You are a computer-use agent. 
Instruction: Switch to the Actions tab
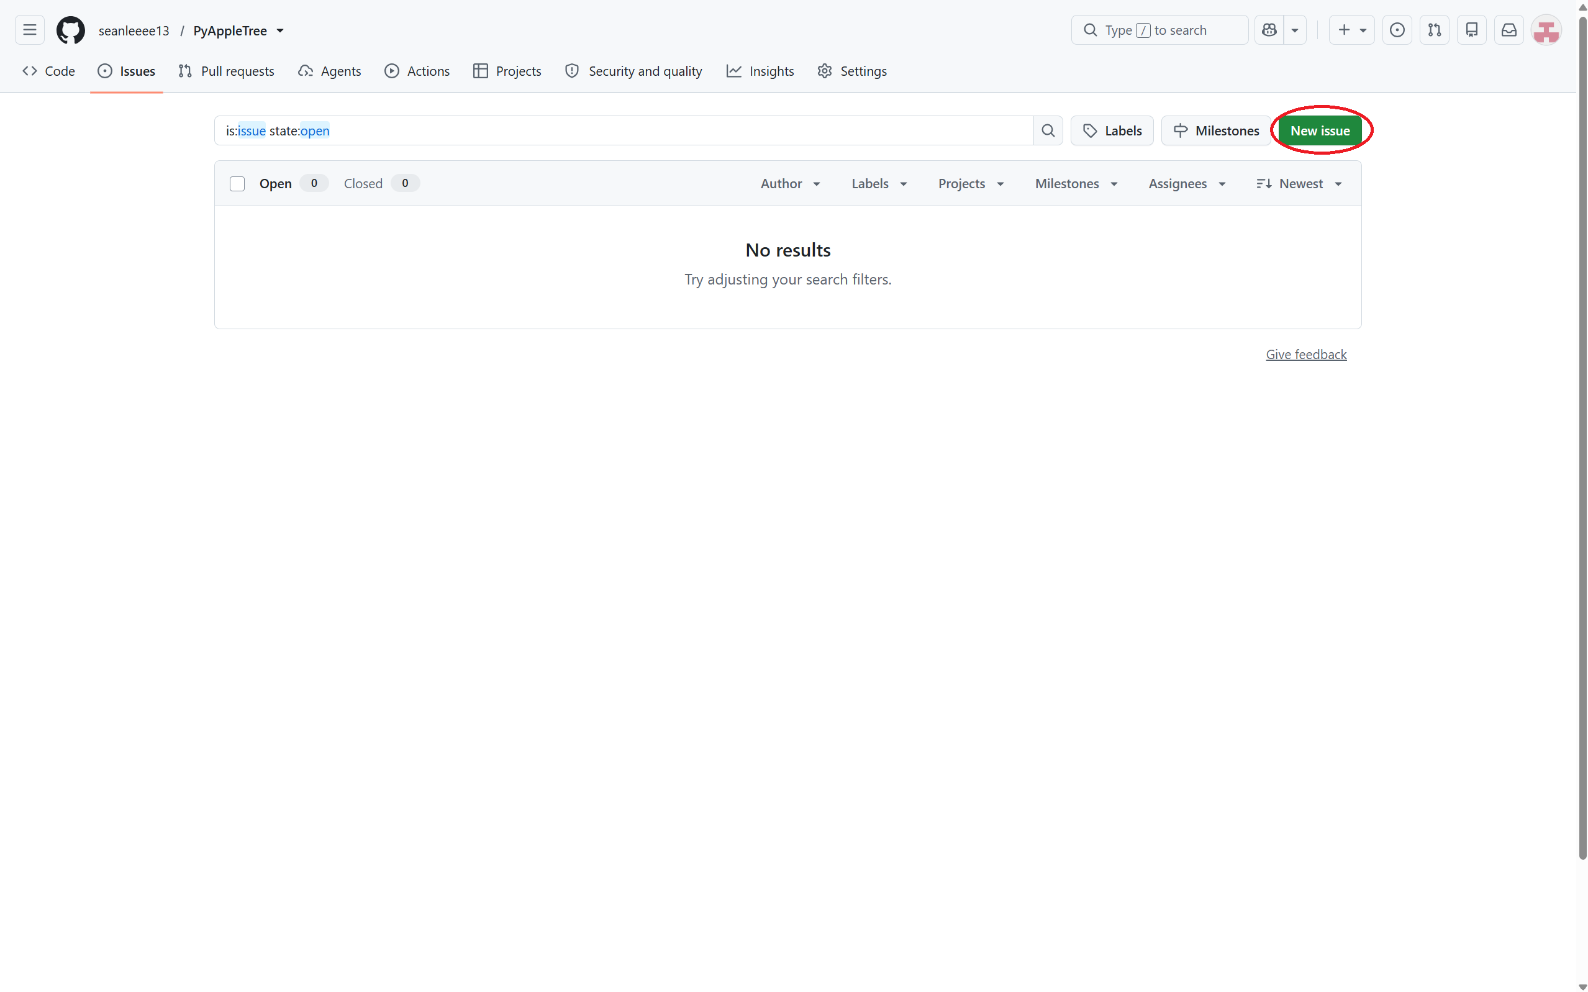[417, 71]
